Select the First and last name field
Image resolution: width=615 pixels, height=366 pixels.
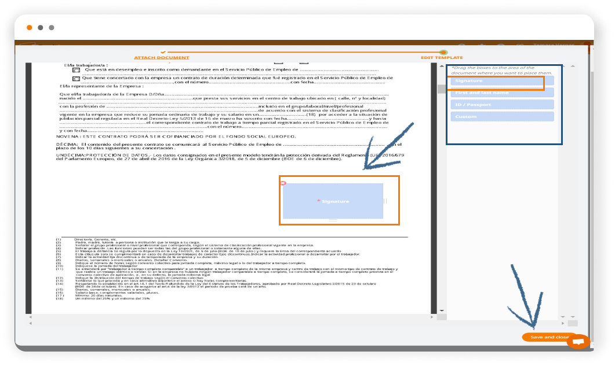click(502, 93)
